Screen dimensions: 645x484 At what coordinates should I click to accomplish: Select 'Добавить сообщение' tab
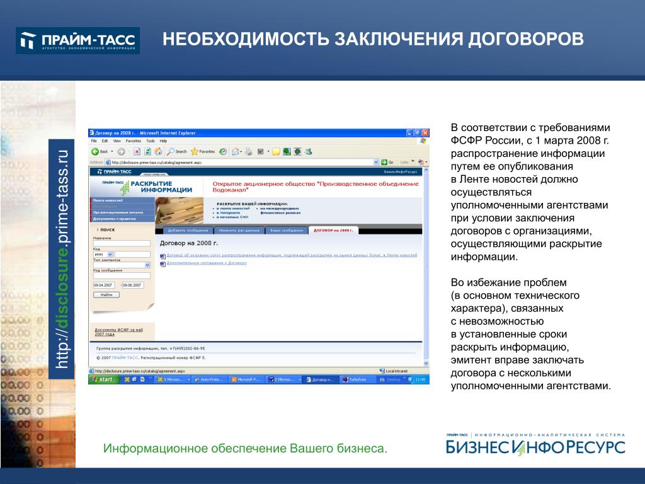click(188, 230)
